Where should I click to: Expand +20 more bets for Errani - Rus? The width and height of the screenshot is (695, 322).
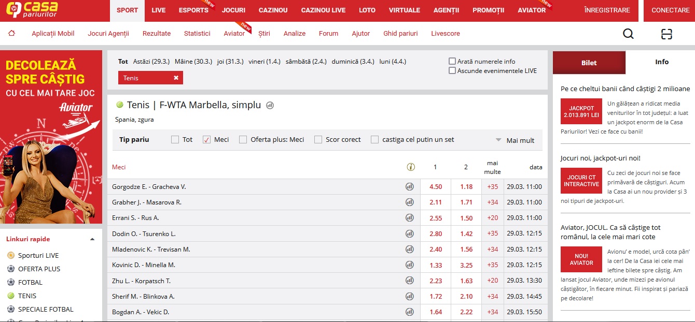(493, 218)
